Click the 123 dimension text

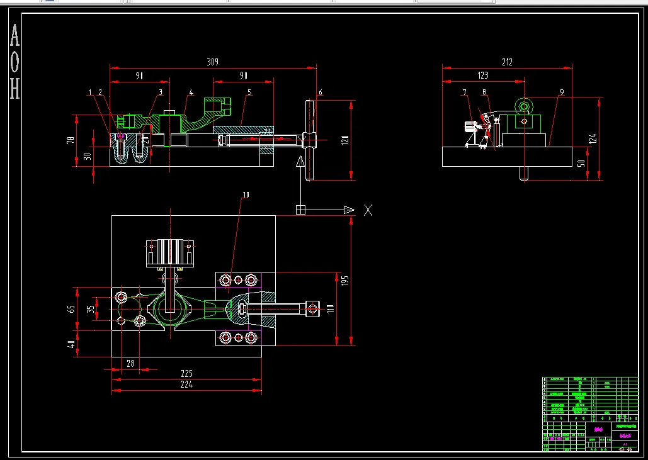click(482, 75)
